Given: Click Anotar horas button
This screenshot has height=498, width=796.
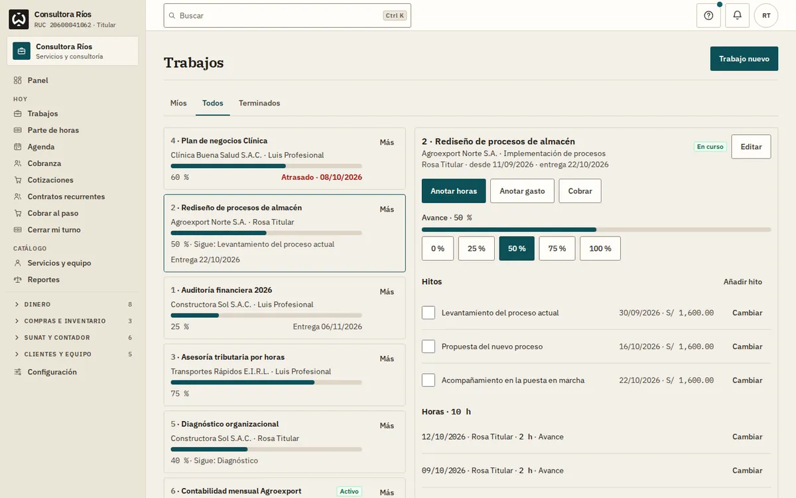Looking at the screenshot, I should click(x=454, y=191).
